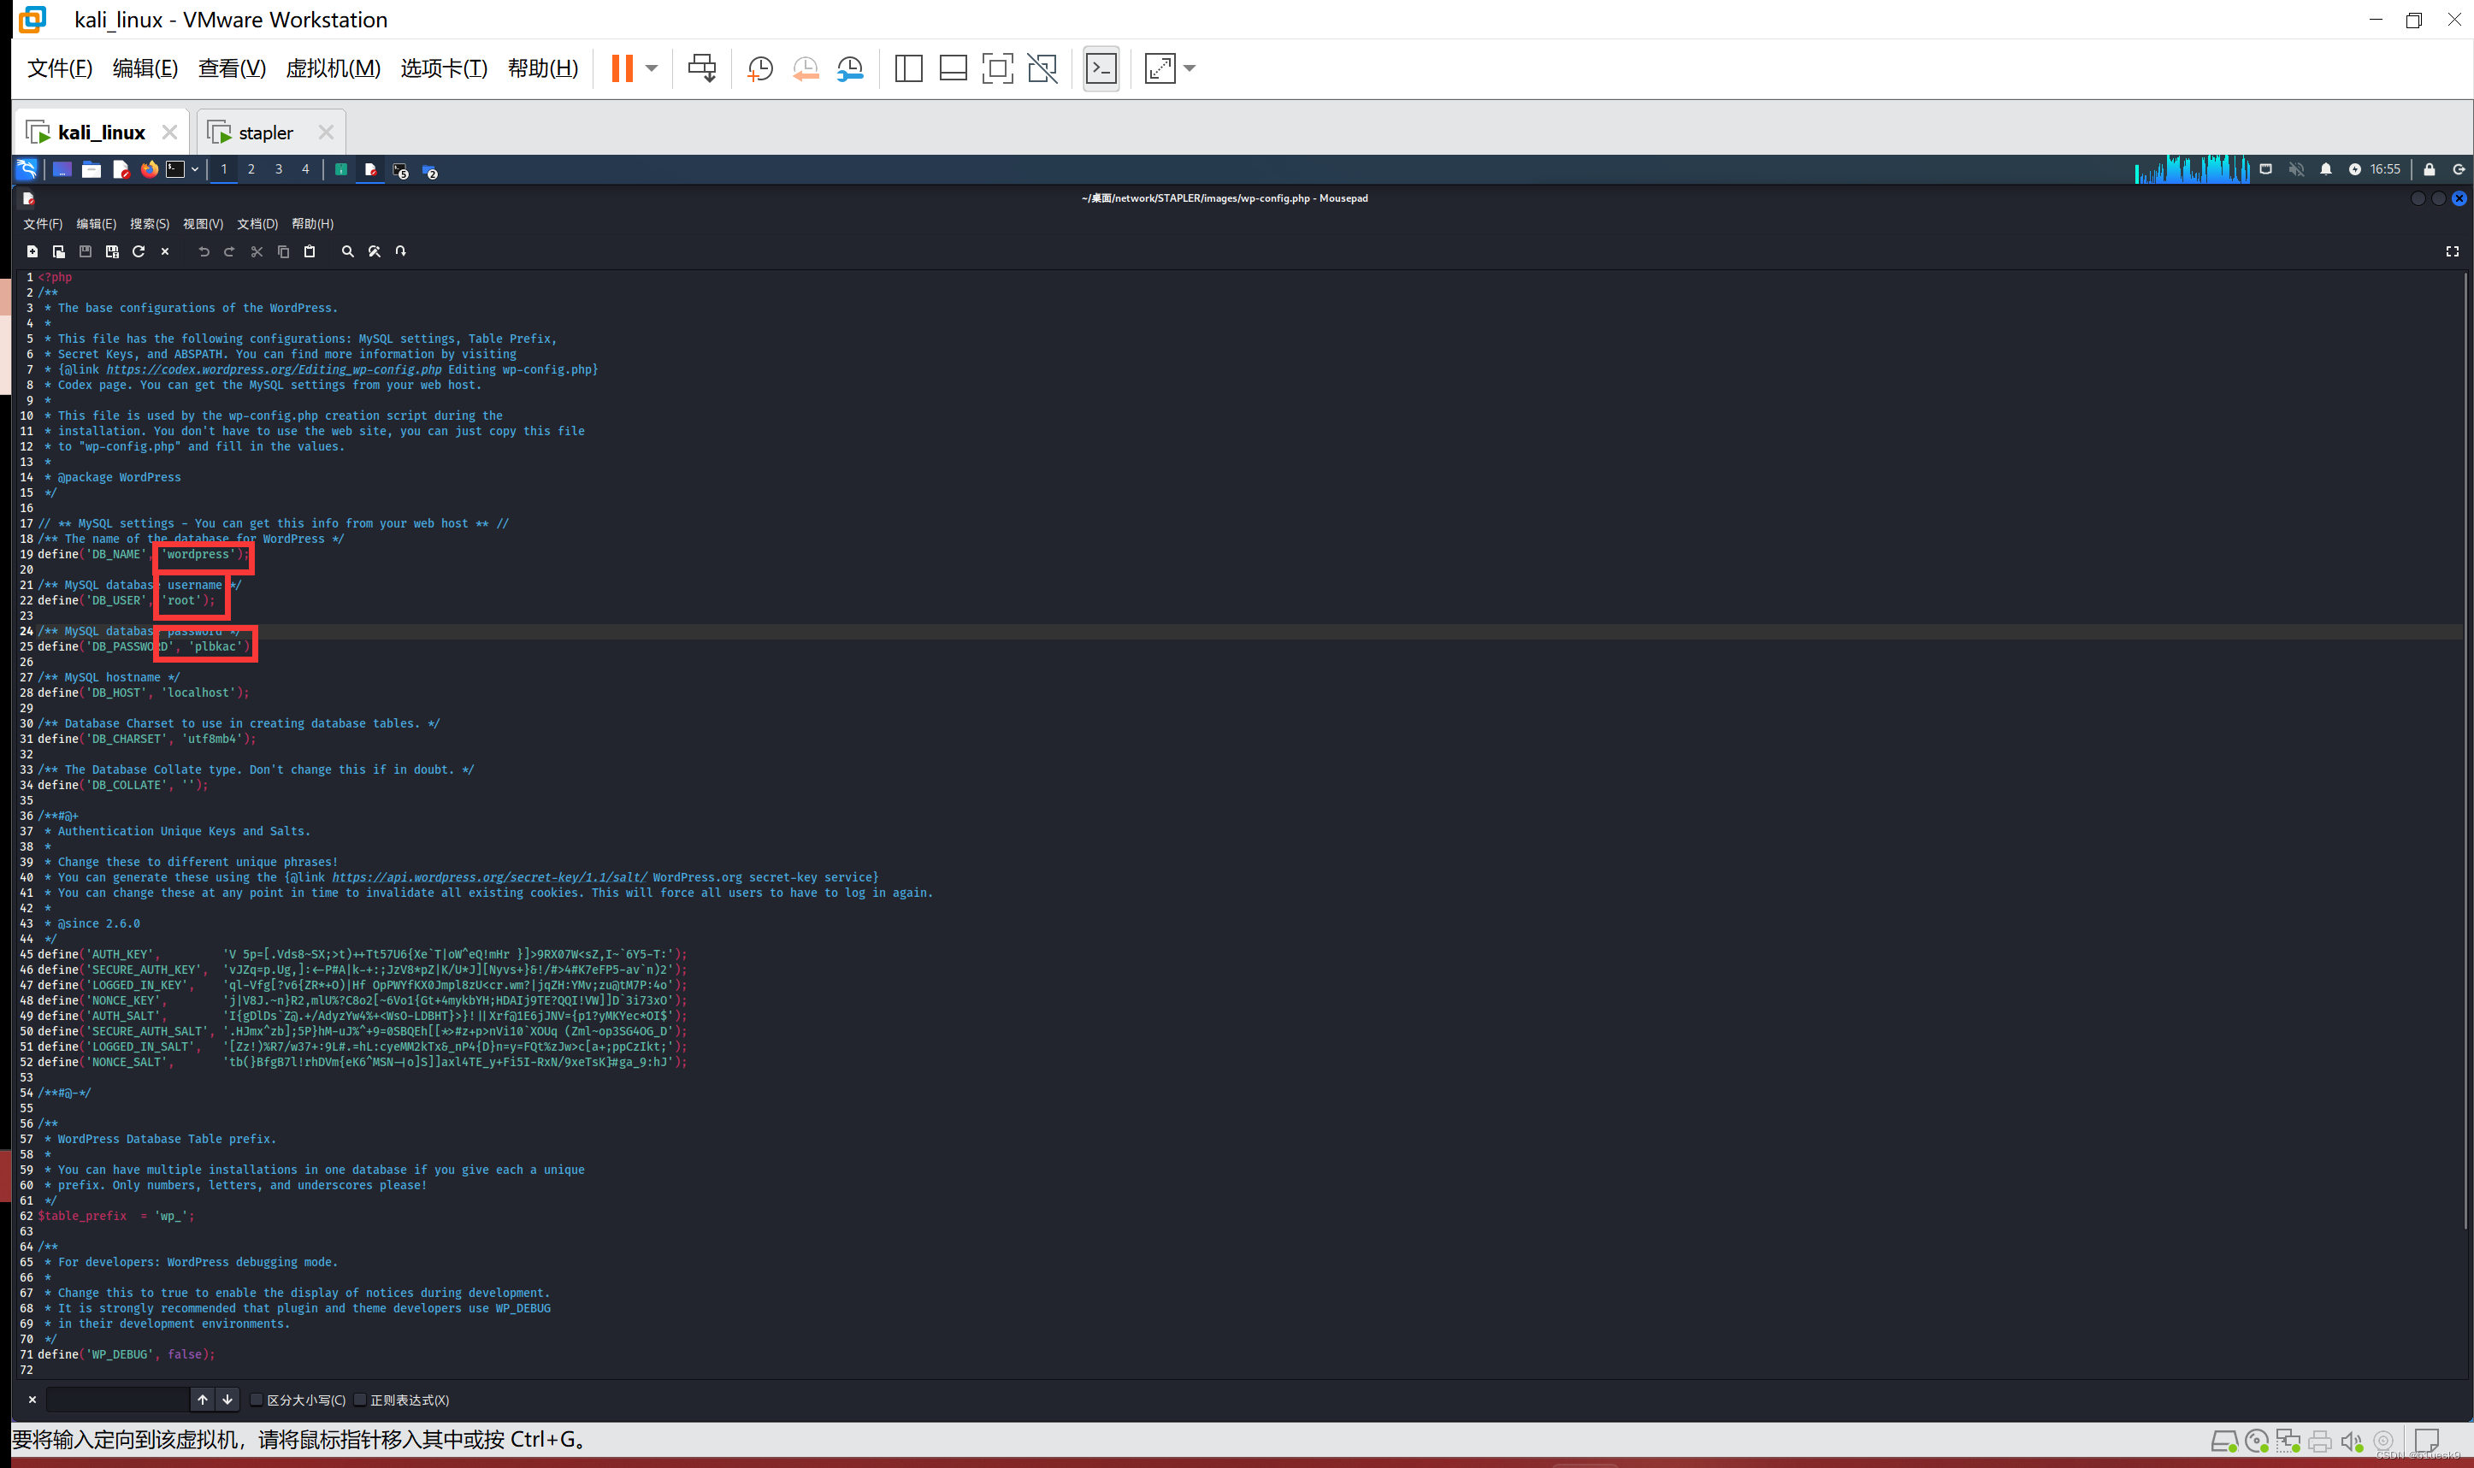Open the file manager from the panel
Image resolution: width=2474 pixels, height=1468 pixels.
click(x=91, y=169)
